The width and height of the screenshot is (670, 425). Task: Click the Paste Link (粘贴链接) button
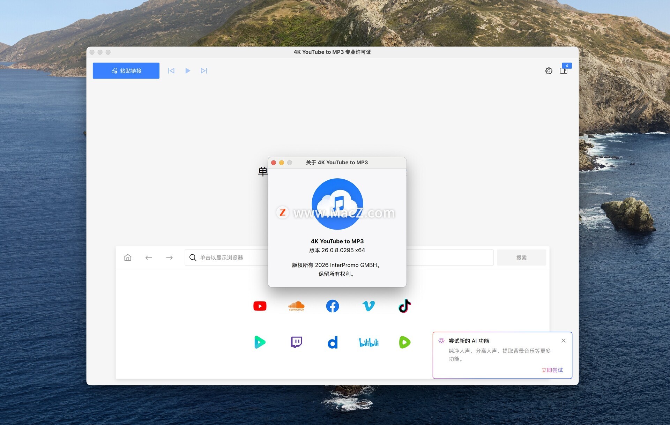pyautogui.click(x=126, y=71)
